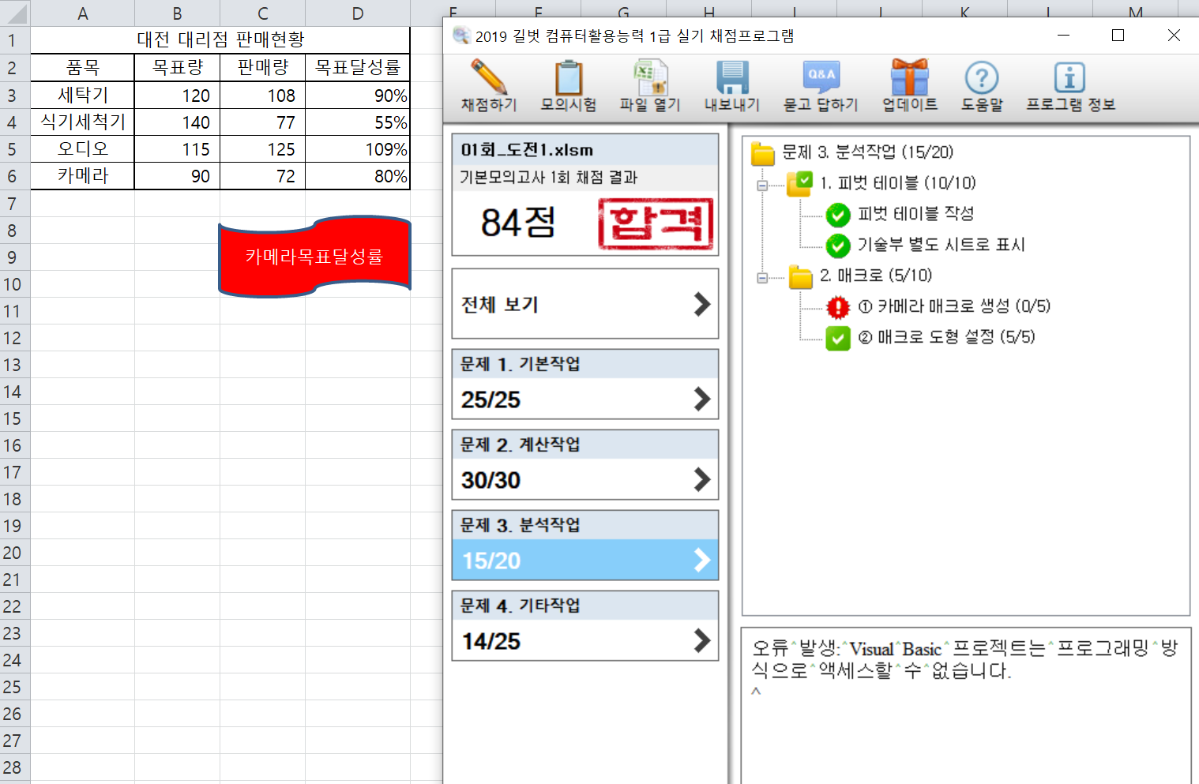Click the 파일 열기 toolbar icon

click(x=649, y=79)
